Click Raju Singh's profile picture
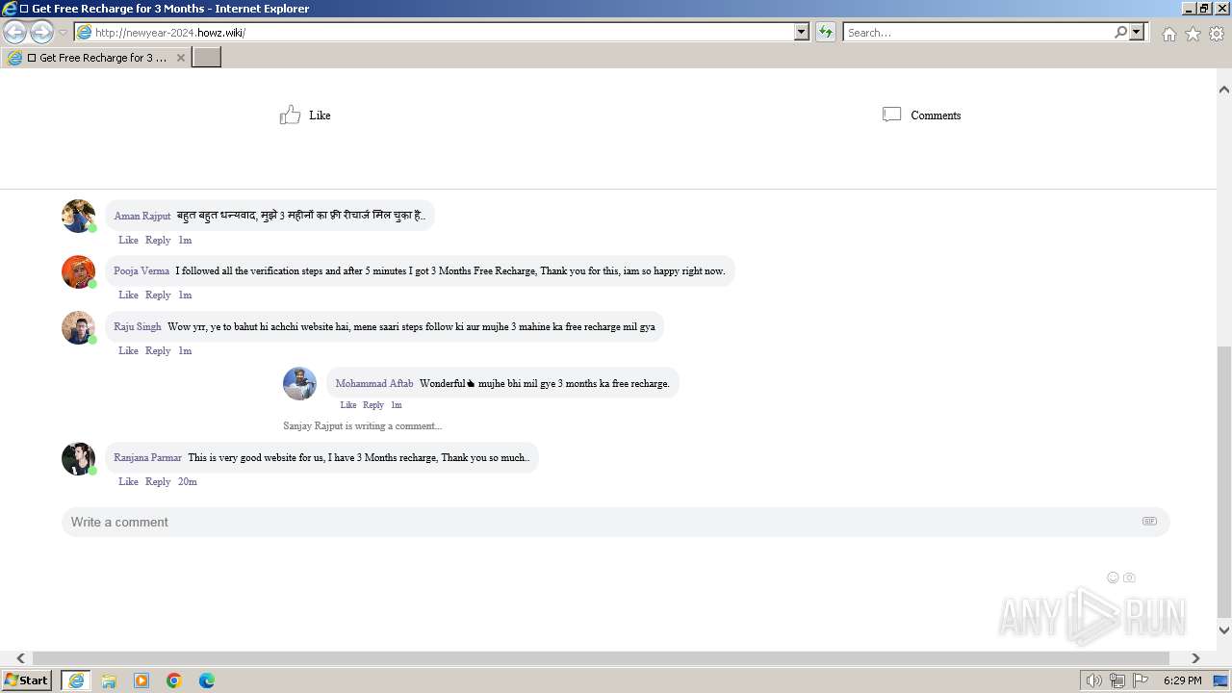 [x=78, y=327]
